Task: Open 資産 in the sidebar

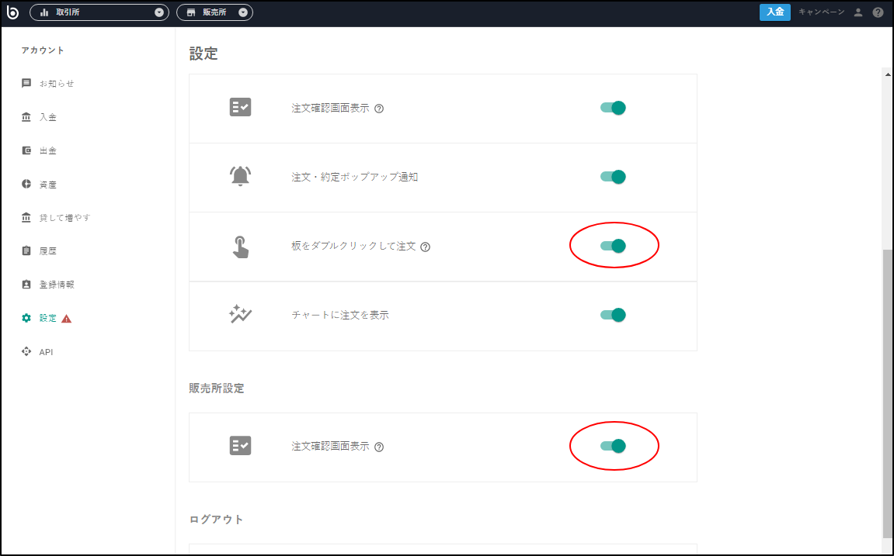Action: [48, 185]
